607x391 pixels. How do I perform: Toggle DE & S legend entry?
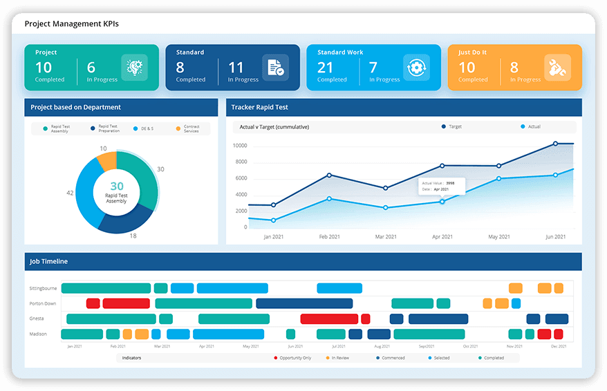144,128
